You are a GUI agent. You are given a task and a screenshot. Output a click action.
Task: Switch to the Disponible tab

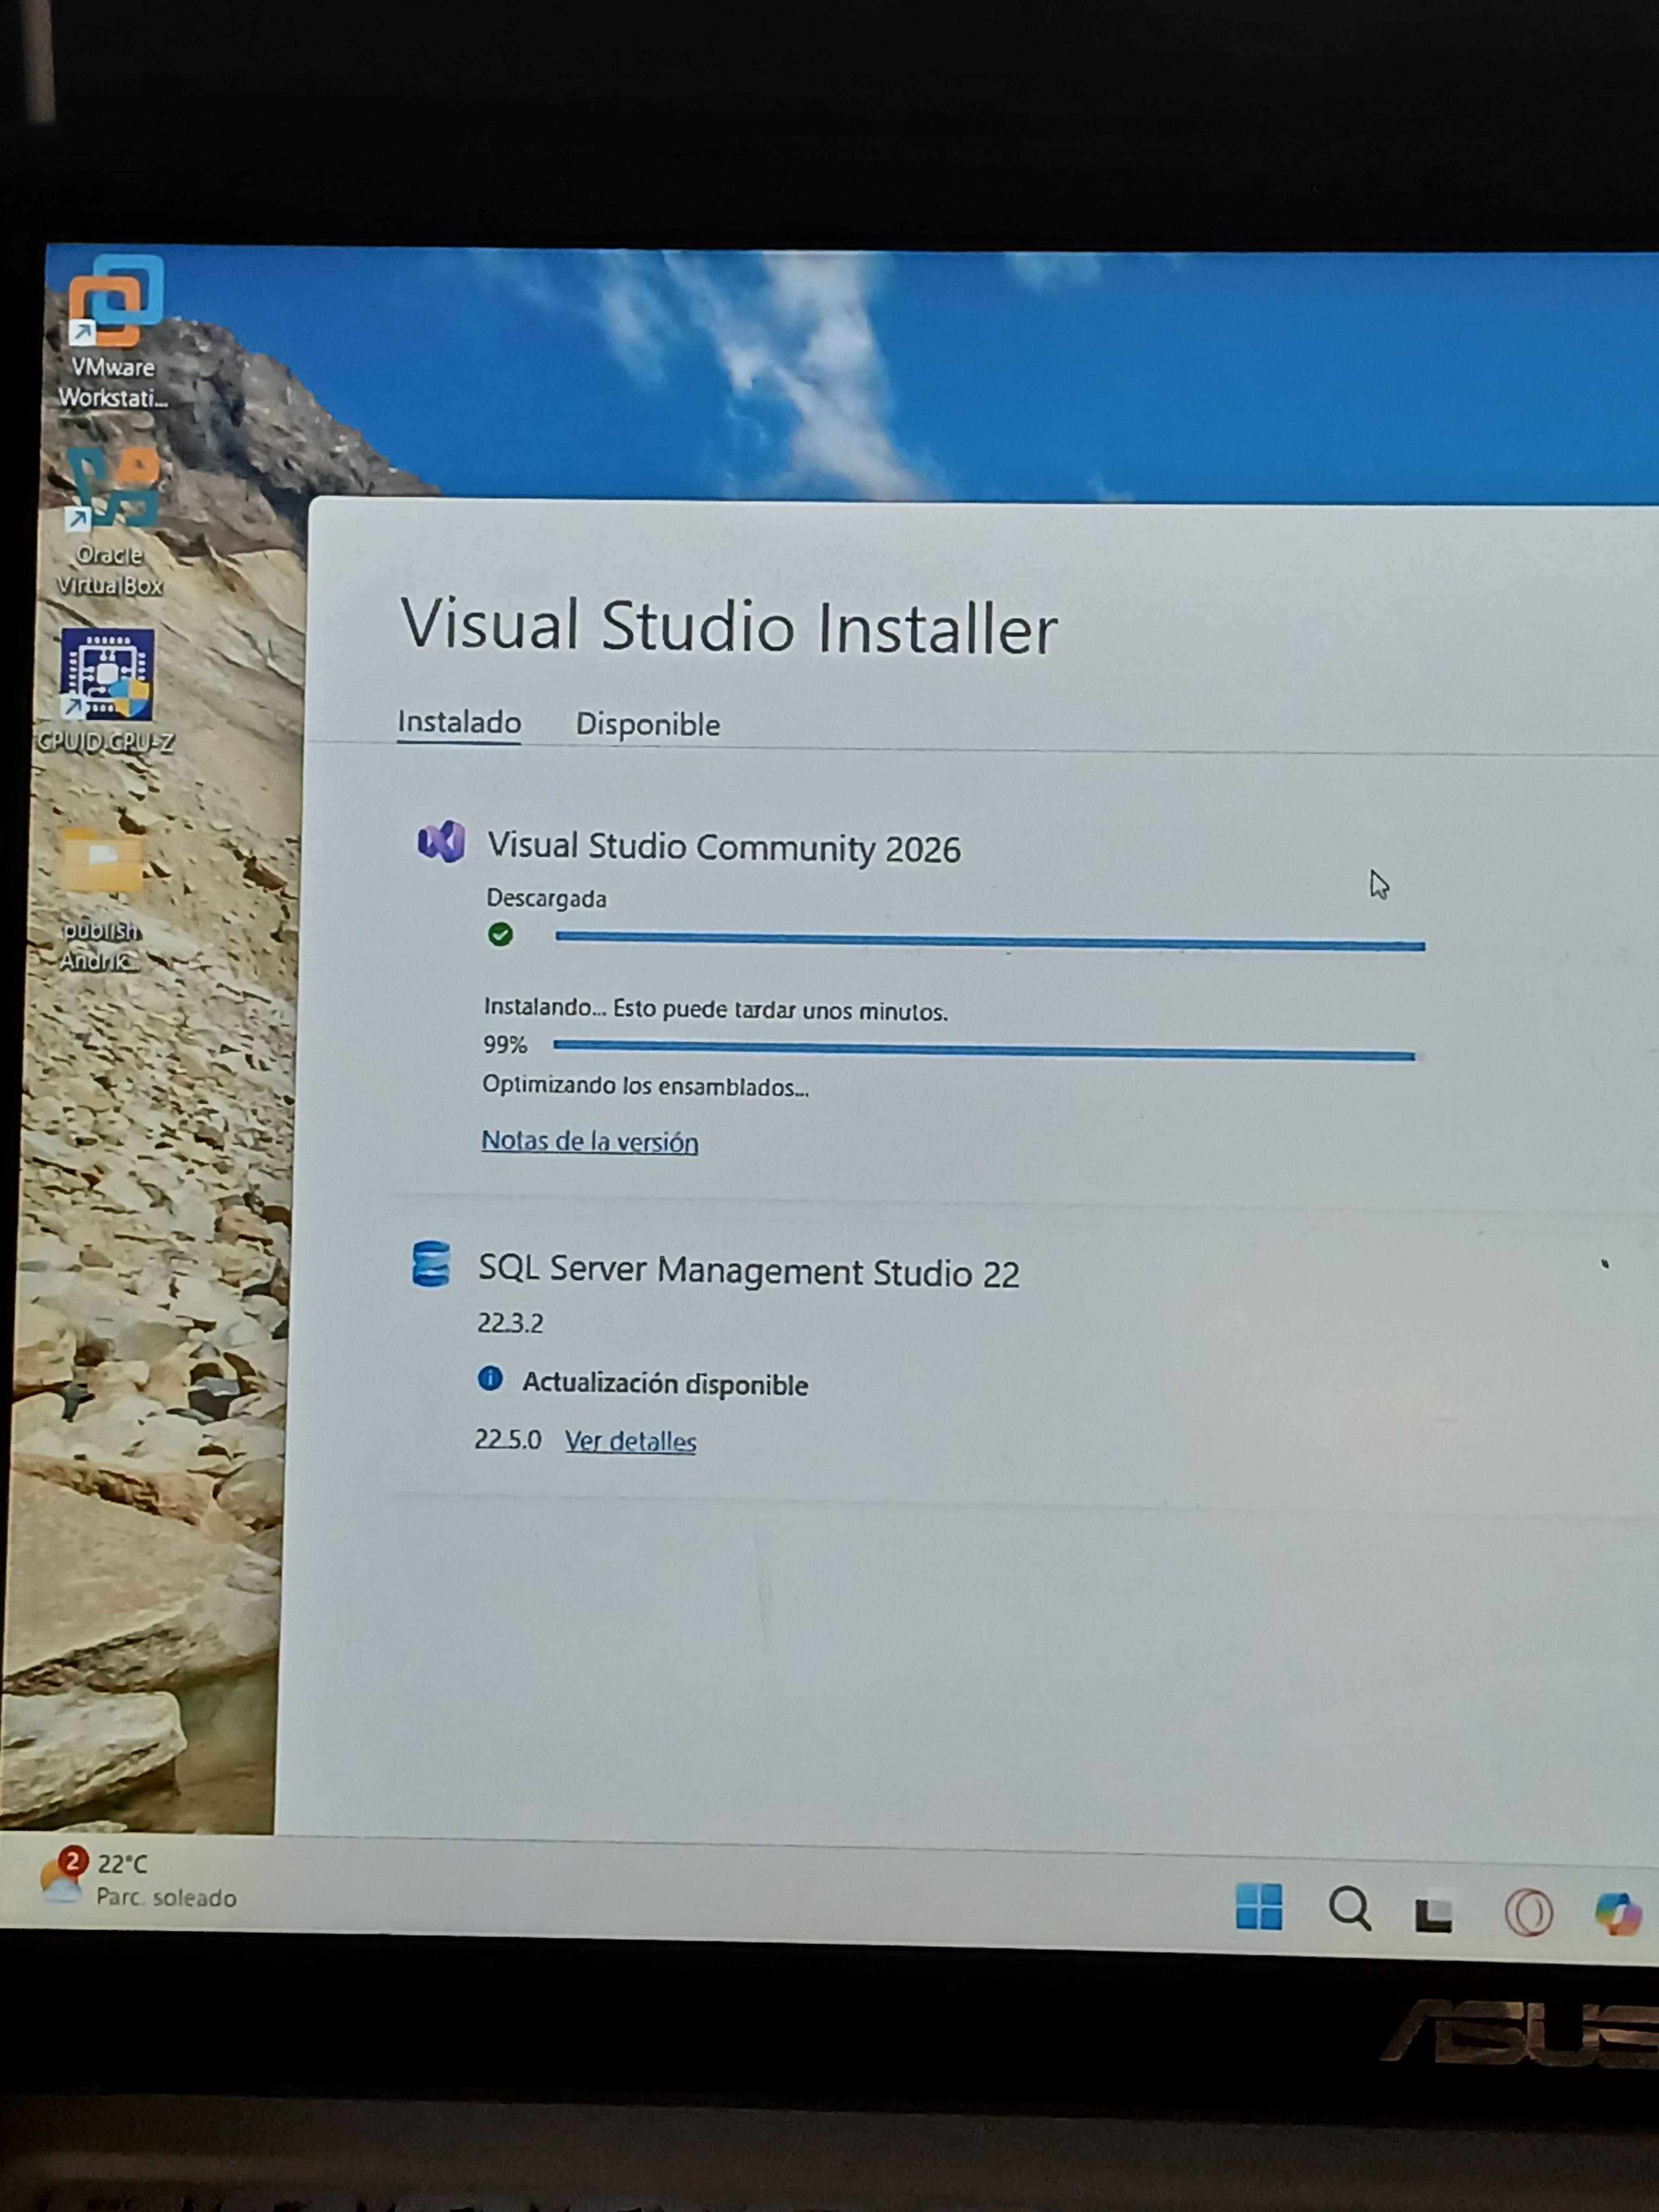coord(648,724)
